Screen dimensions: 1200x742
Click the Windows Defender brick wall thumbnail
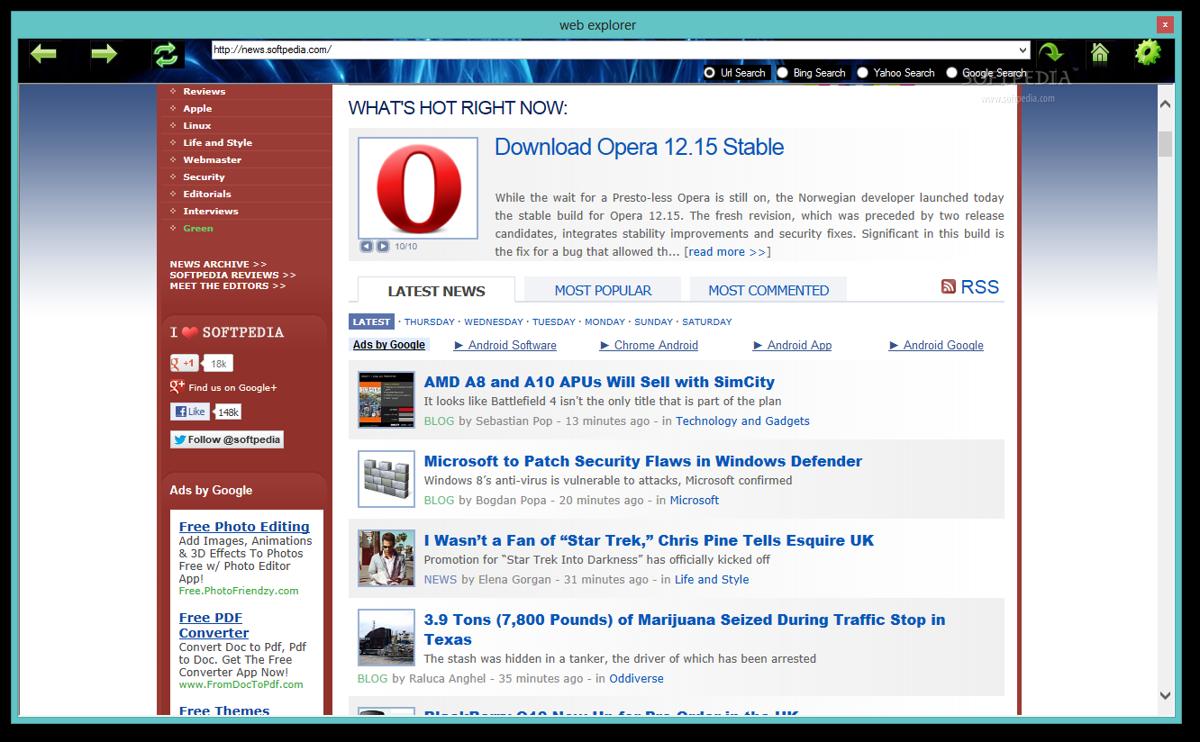386,478
